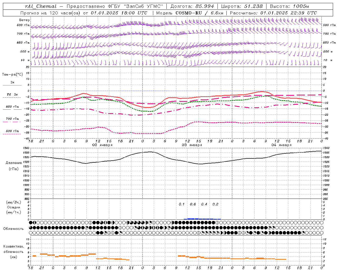Select the (мм/3ч.) precipitation unit label

(14, 202)
